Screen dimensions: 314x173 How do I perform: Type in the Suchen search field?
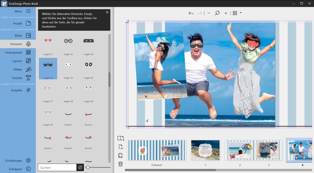coord(57,168)
